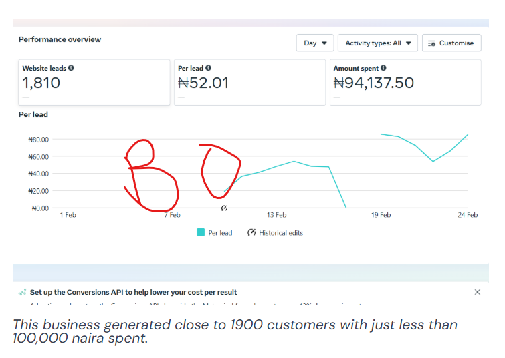
Task: Click the historical edit marker on chart
Action: [x=225, y=208]
